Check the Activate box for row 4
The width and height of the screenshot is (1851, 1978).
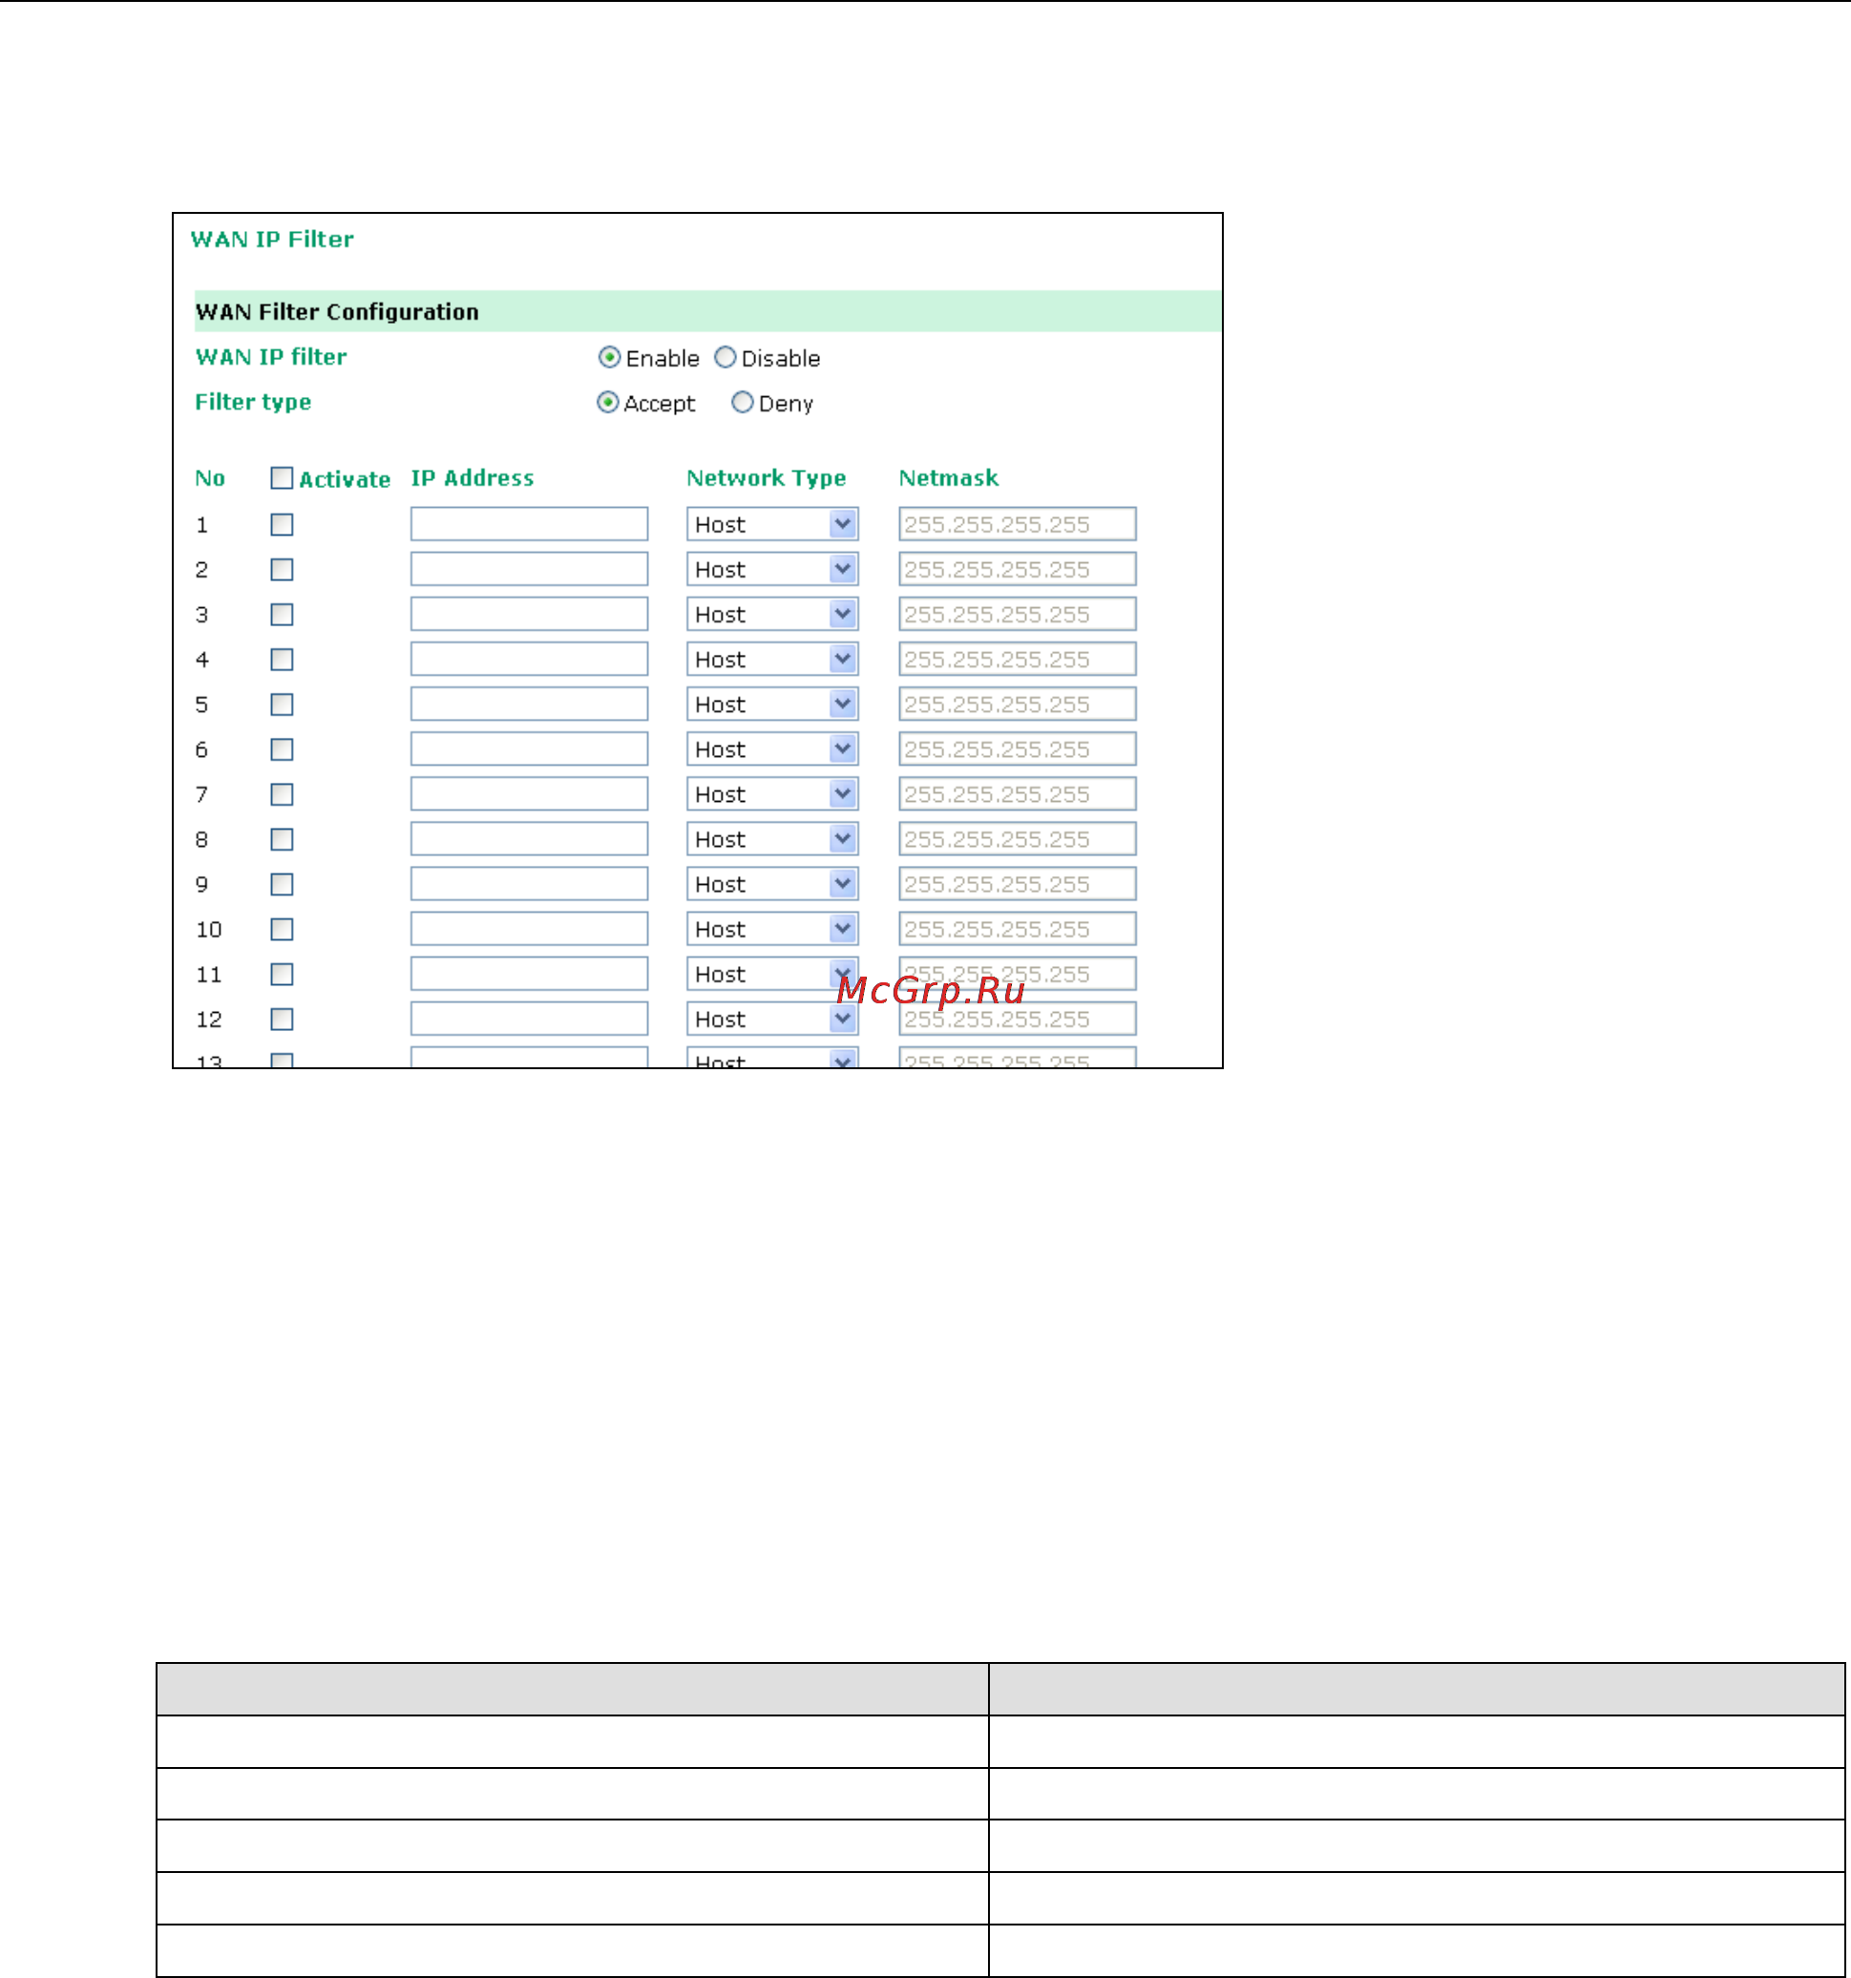coord(282,660)
